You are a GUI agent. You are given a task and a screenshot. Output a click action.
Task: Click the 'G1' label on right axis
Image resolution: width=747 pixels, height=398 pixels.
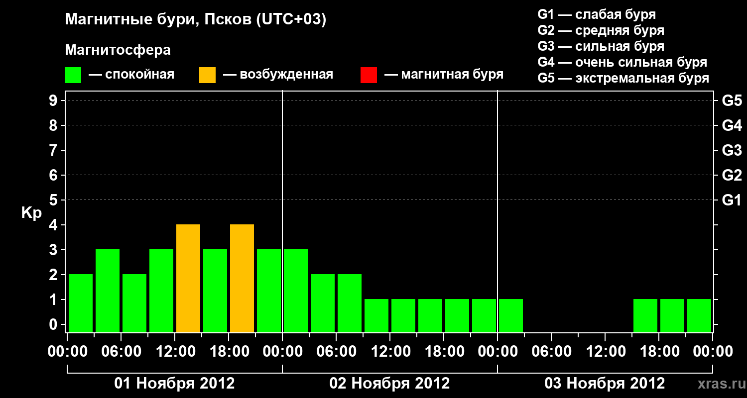pyautogui.click(x=732, y=200)
